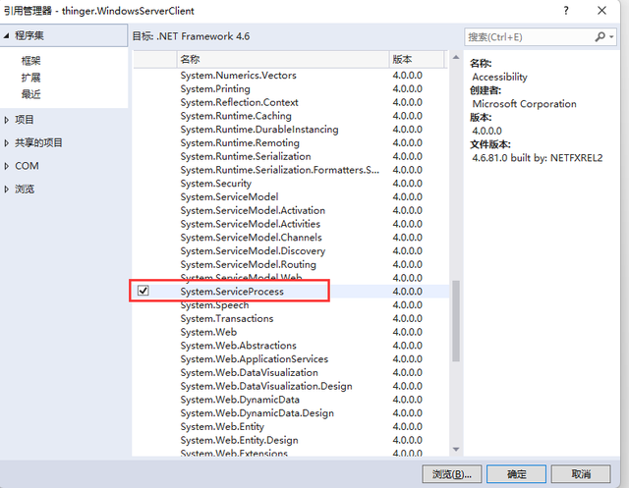Image resolution: width=629 pixels, height=488 pixels.
Task: Expand the 共享的项目 section
Action: click(6, 143)
